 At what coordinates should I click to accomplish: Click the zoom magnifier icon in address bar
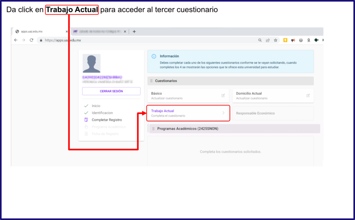(260, 40)
